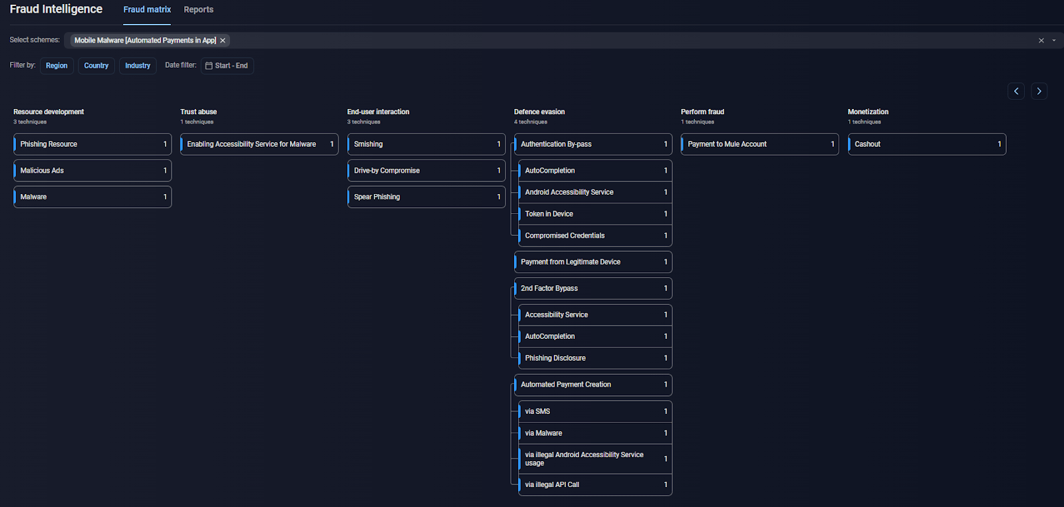
Task: Filter by Country
Action: (96, 66)
